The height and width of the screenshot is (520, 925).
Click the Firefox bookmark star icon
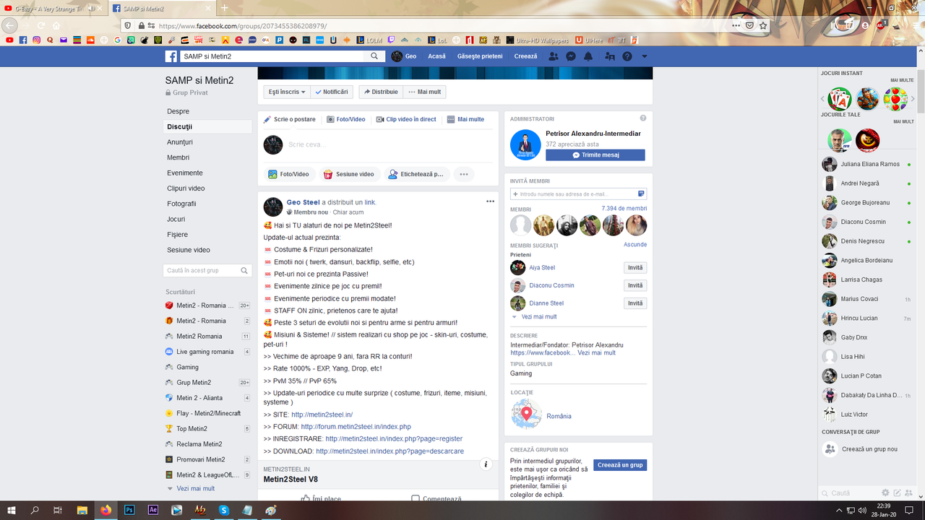[x=763, y=25]
